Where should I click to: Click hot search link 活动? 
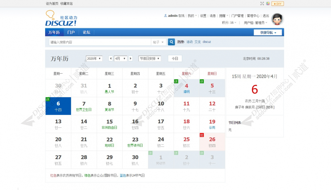(190, 42)
